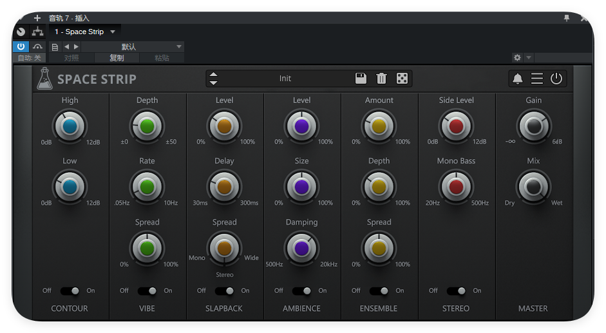Randomize settings with the dice icon
Viewport: 606px width, 333px height.
click(x=402, y=79)
